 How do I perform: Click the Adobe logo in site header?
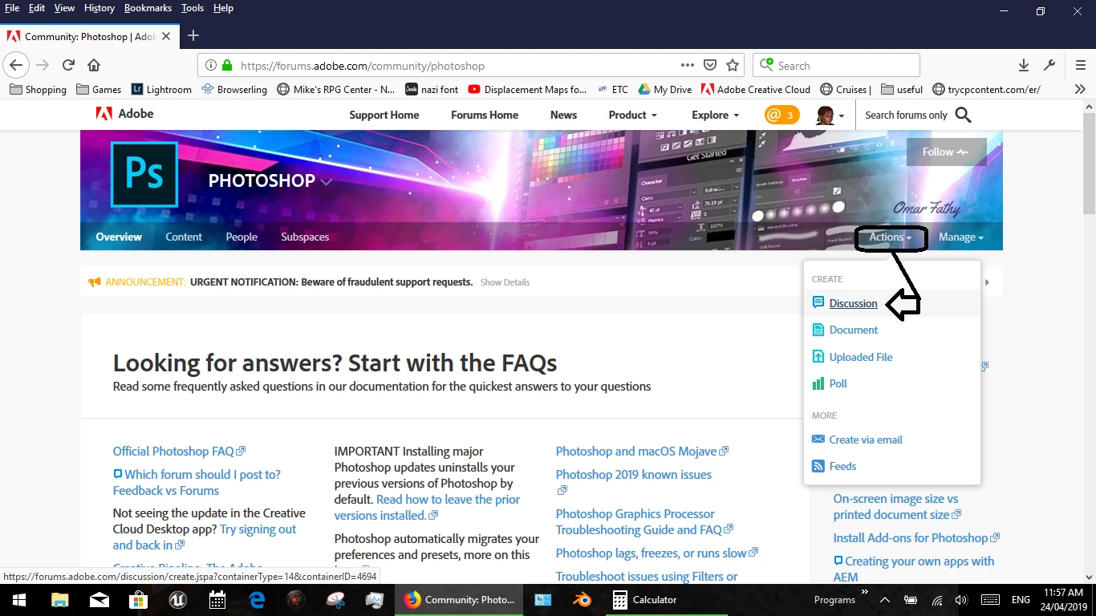pos(124,114)
